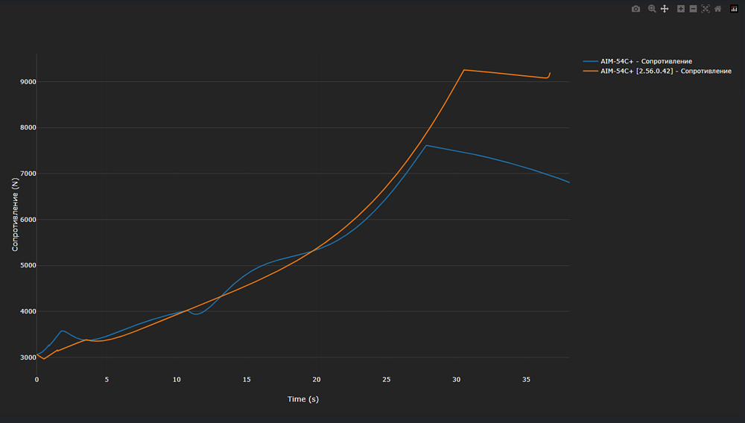Toggle AIM-54C+ blue trace in legend

[x=638, y=61]
